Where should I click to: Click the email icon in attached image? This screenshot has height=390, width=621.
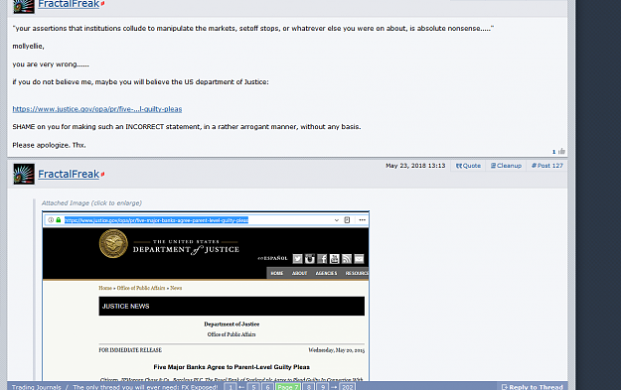coord(359,259)
